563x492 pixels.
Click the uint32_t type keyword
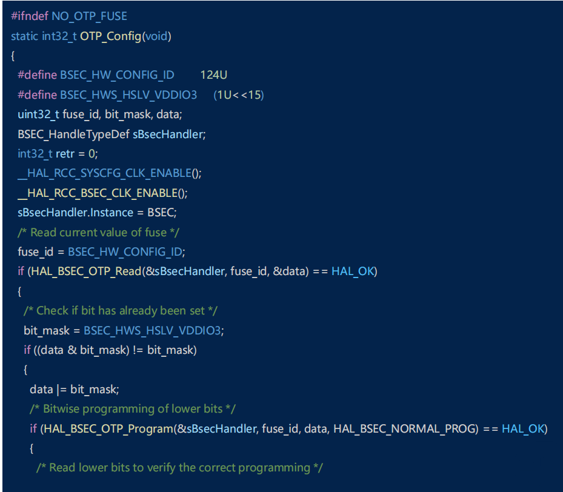pyautogui.click(x=39, y=115)
